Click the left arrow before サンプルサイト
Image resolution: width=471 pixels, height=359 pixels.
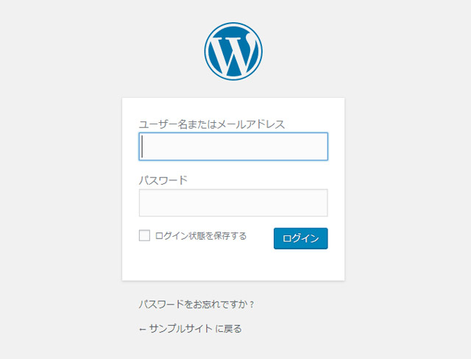point(142,330)
